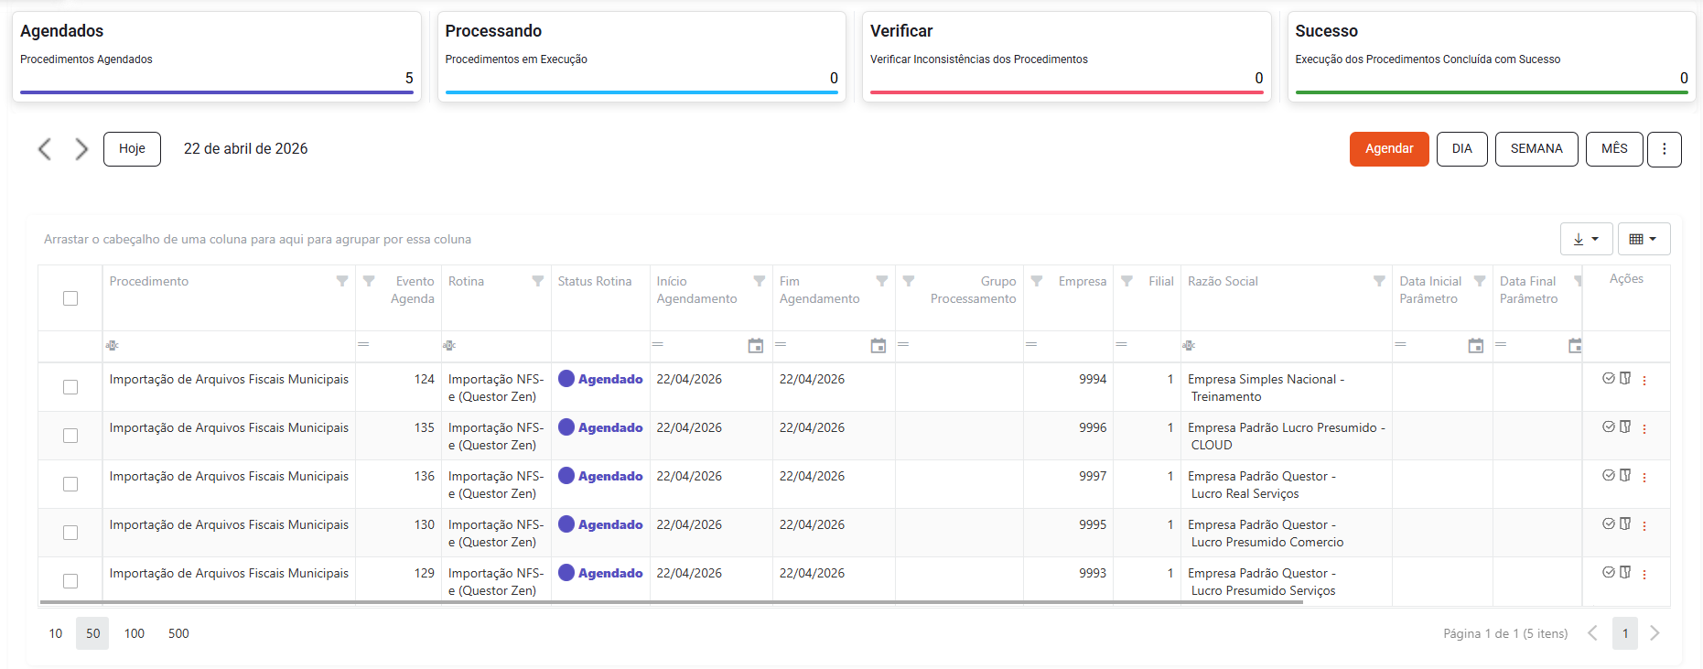Image resolution: width=1703 pixels, height=669 pixels.
Task: Click the calendar icon in Início Agendamento filter
Action: click(x=755, y=346)
